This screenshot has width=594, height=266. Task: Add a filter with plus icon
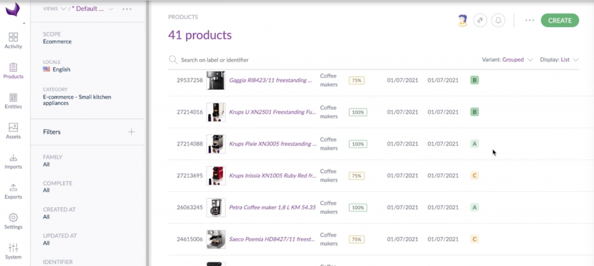point(131,132)
